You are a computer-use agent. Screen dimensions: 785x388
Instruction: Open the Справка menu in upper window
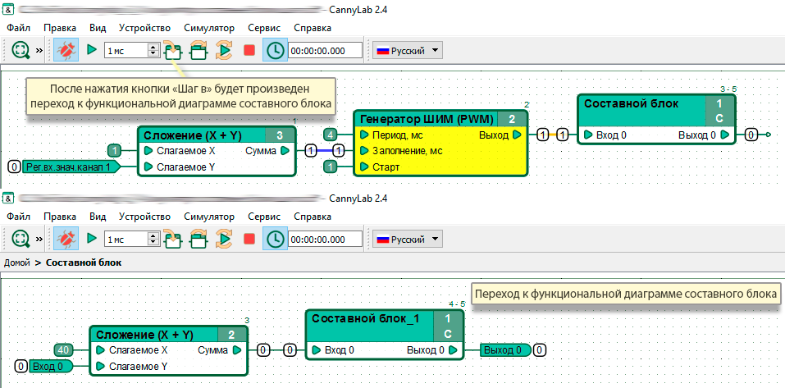pos(313,28)
